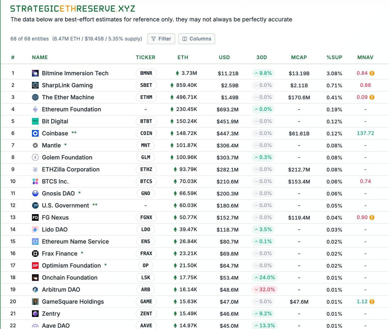Sort by the MCAP column header
Image resolution: width=389 pixels, height=329 pixels.
(x=299, y=57)
